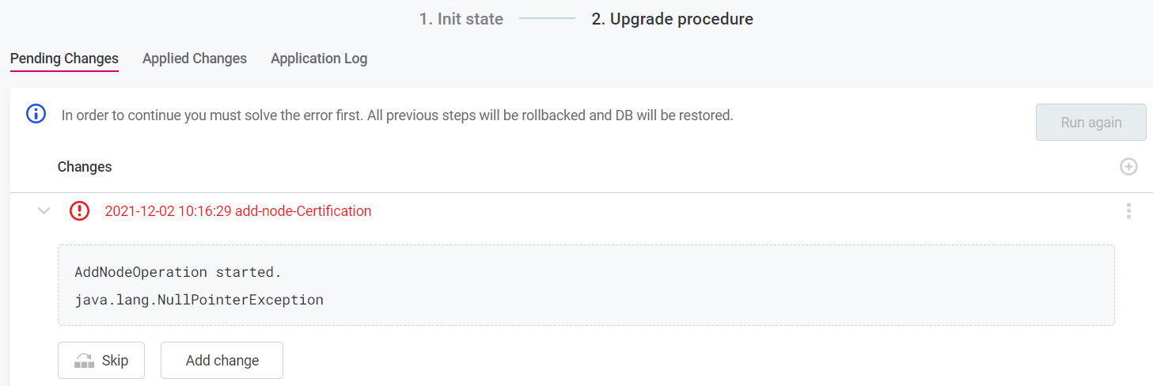This screenshot has width=1153, height=386.
Task: Click the add-node-Certification change title
Action: tap(237, 211)
